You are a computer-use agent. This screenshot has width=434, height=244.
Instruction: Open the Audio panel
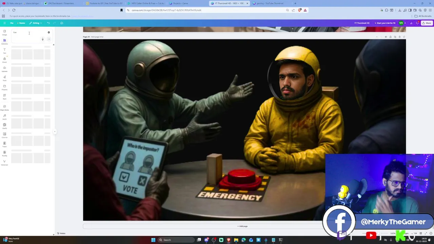(x=4, y=117)
